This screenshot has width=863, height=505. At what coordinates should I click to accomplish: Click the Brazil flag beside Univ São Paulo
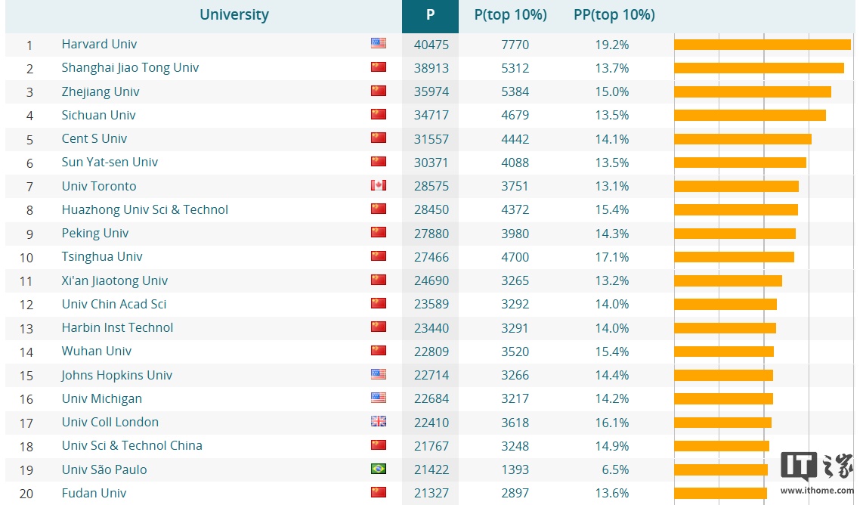click(x=378, y=469)
